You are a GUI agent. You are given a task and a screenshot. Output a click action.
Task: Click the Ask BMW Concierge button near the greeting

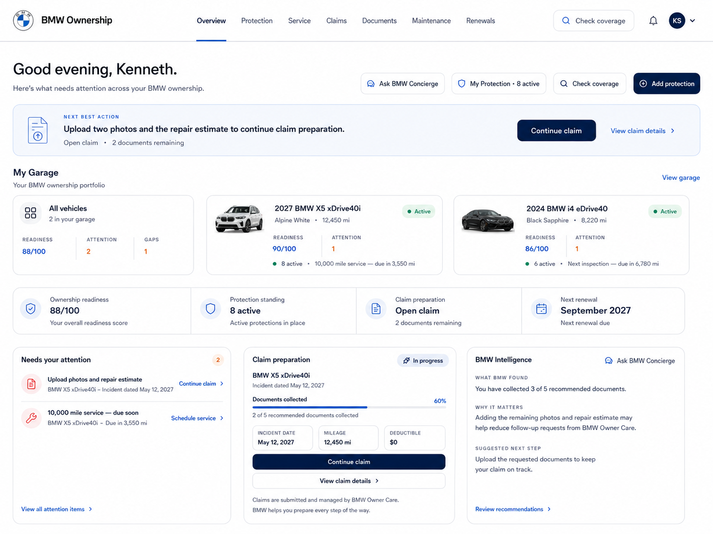(403, 84)
